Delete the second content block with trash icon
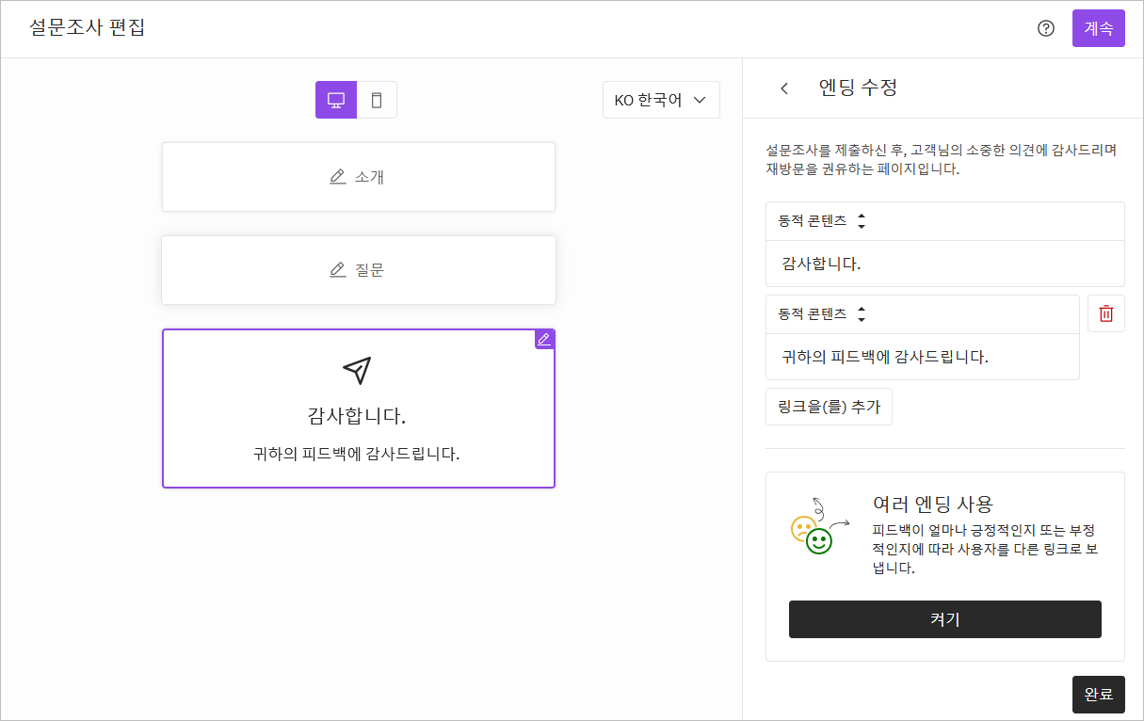The height and width of the screenshot is (721, 1144). (x=1106, y=313)
